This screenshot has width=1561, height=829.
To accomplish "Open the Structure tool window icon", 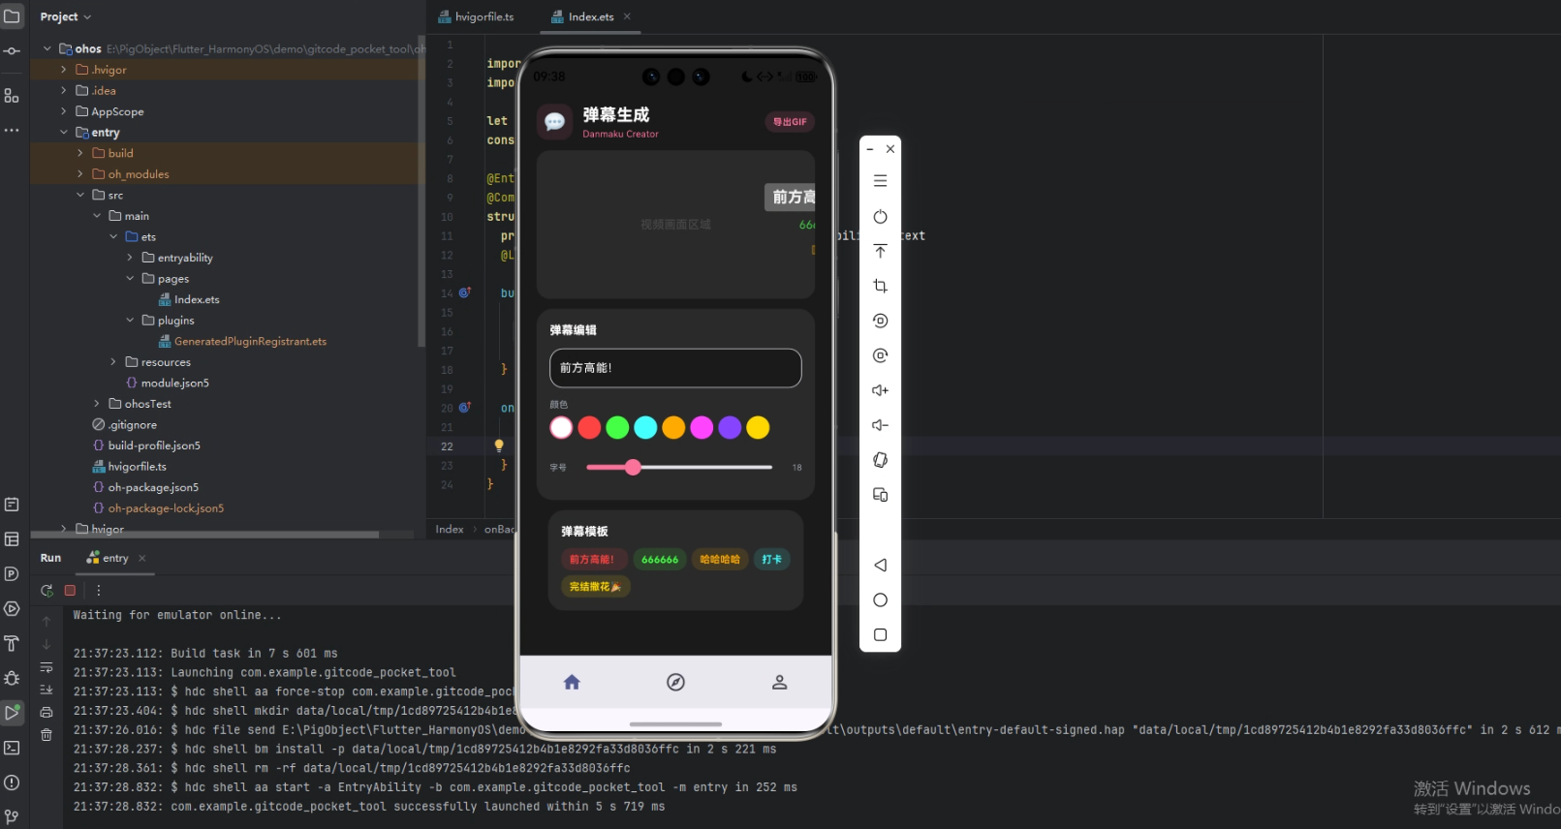I will point(12,96).
